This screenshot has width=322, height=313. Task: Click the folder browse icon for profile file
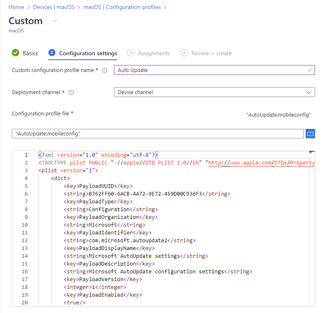coord(310,133)
